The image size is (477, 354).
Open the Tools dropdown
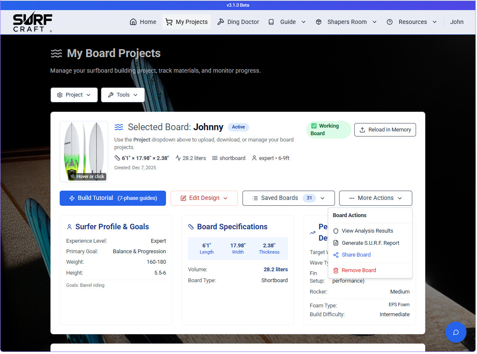pyautogui.click(x=123, y=95)
